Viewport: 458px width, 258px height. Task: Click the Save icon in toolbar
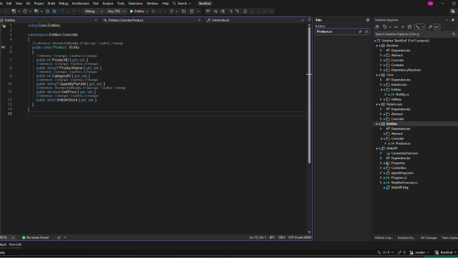47,11
